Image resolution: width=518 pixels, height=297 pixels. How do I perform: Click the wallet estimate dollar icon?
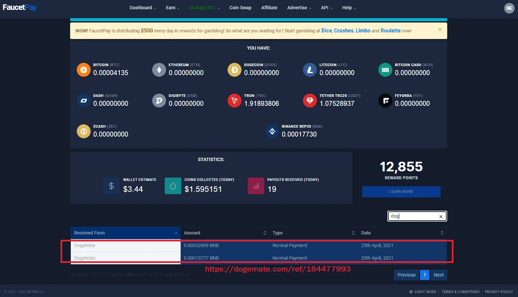[x=111, y=186]
